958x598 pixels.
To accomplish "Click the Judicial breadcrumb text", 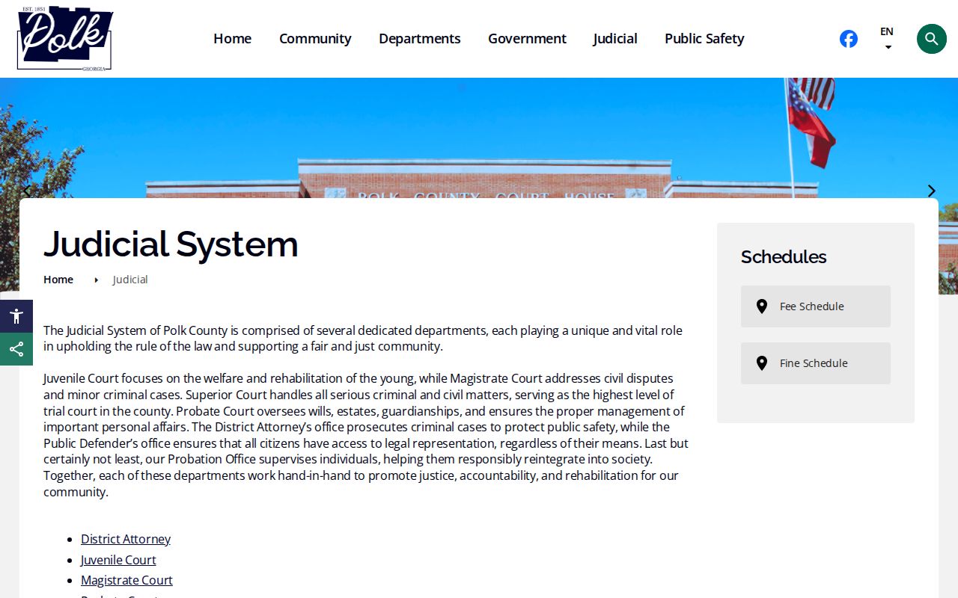I will click(x=130, y=280).
